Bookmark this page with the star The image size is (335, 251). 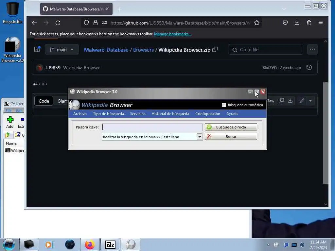click(x=257, y=23)
